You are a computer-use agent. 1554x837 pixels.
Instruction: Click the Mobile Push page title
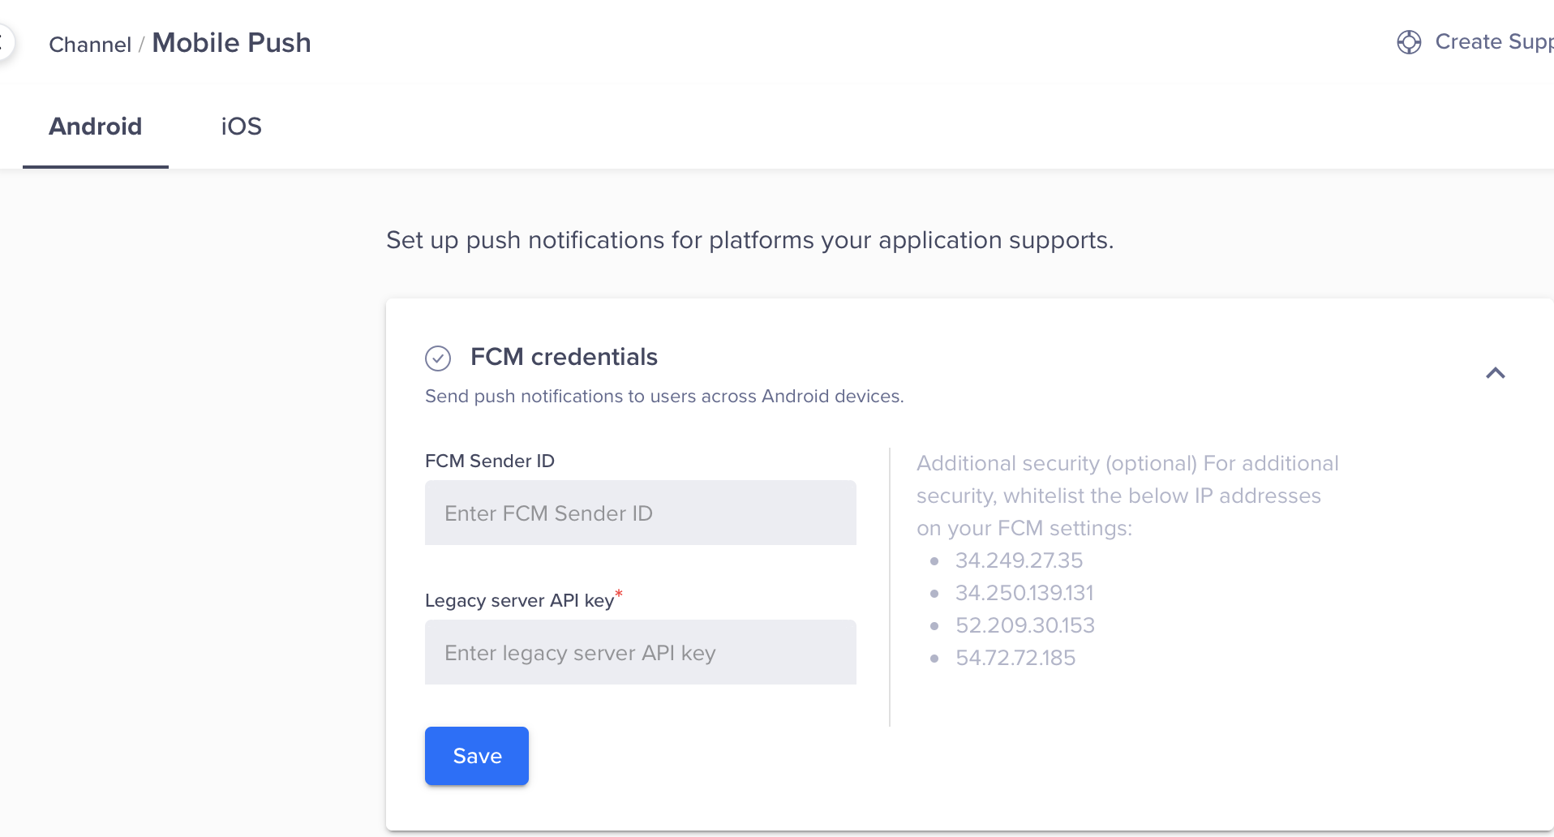(x=231, y=43)
